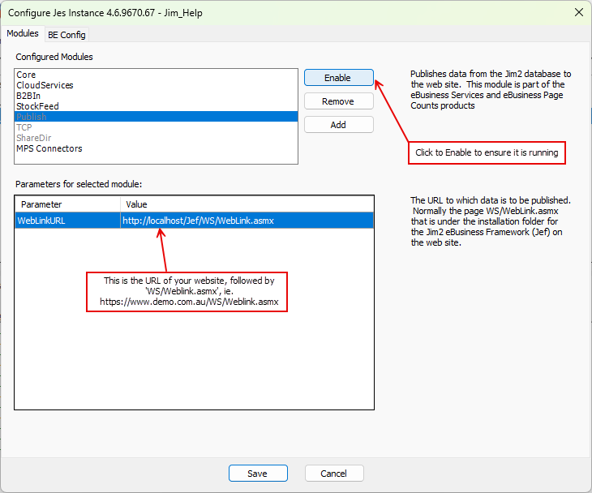Click the Add module button
592x493 pixels.
click(x=339, y=125)
